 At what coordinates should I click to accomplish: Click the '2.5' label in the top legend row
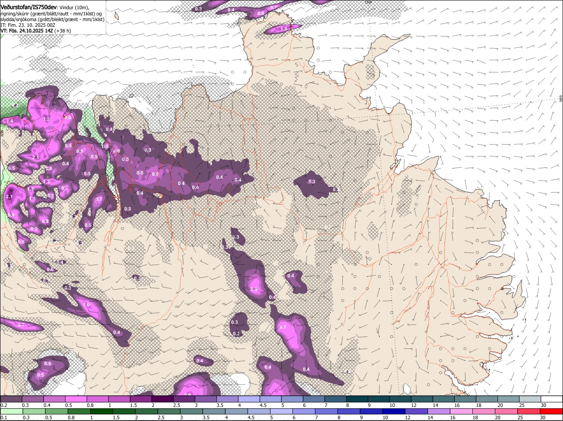(x=177, y=405)
